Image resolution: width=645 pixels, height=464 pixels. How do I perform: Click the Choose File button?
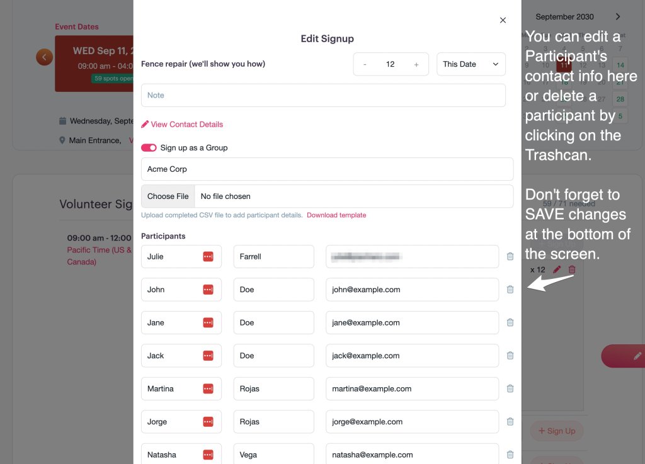168,196
